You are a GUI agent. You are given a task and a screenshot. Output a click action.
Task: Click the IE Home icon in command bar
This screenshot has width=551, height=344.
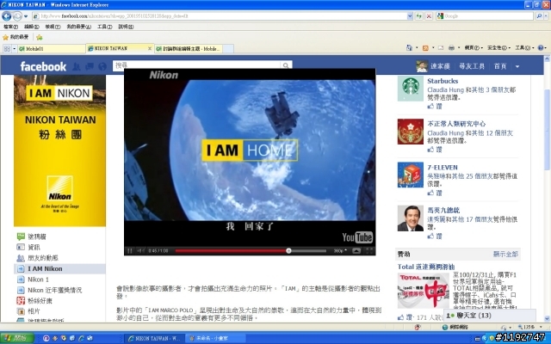tap(409, 48)
